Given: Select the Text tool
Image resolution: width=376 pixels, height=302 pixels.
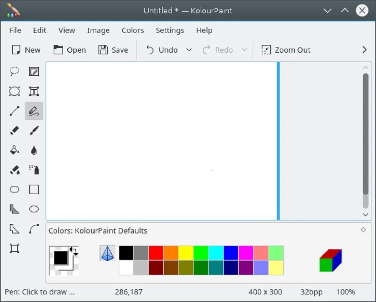Looking at the screenshot, I should tap(34, 91).
